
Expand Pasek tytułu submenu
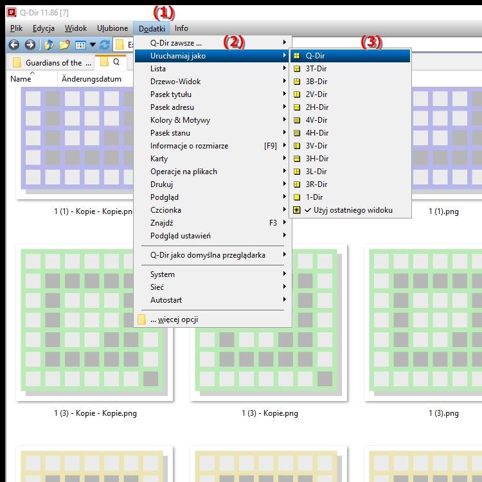[x=212, y=94]
